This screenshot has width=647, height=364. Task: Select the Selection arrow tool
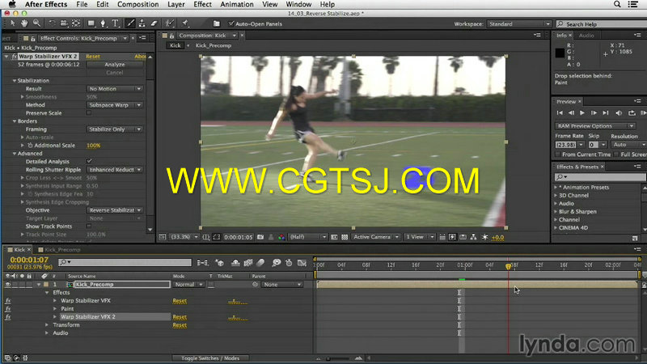12,23
